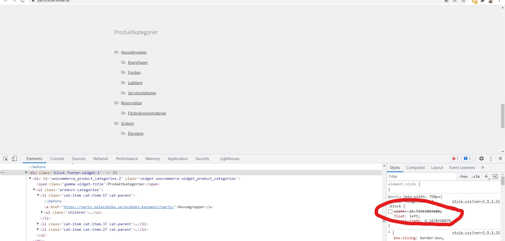
Task: Show more Styles pane tabs
Action: [483, 167]
